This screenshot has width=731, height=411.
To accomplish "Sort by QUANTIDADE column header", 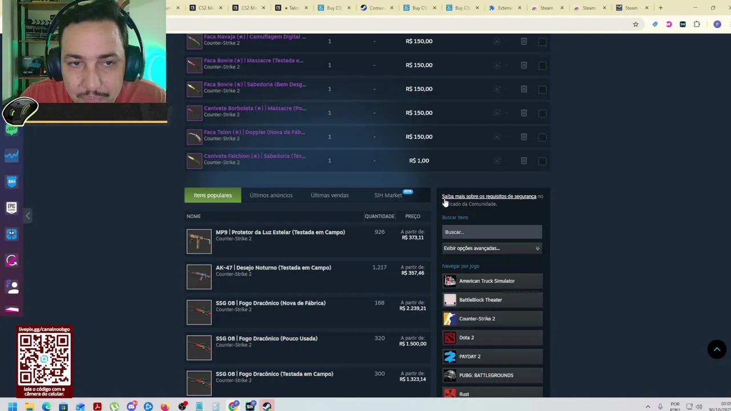I will (379, 216).
